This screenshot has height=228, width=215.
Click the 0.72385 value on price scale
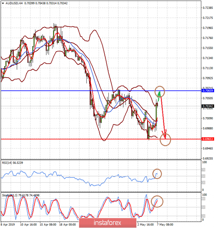coord(207,7)
